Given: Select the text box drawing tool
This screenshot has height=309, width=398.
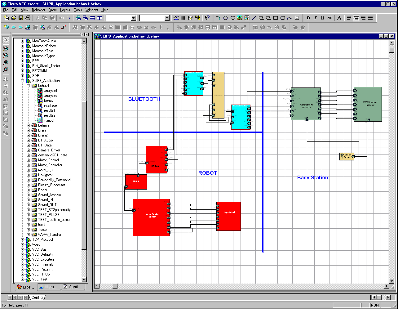Looking at the screenshot, I should (x=297, y=18).
